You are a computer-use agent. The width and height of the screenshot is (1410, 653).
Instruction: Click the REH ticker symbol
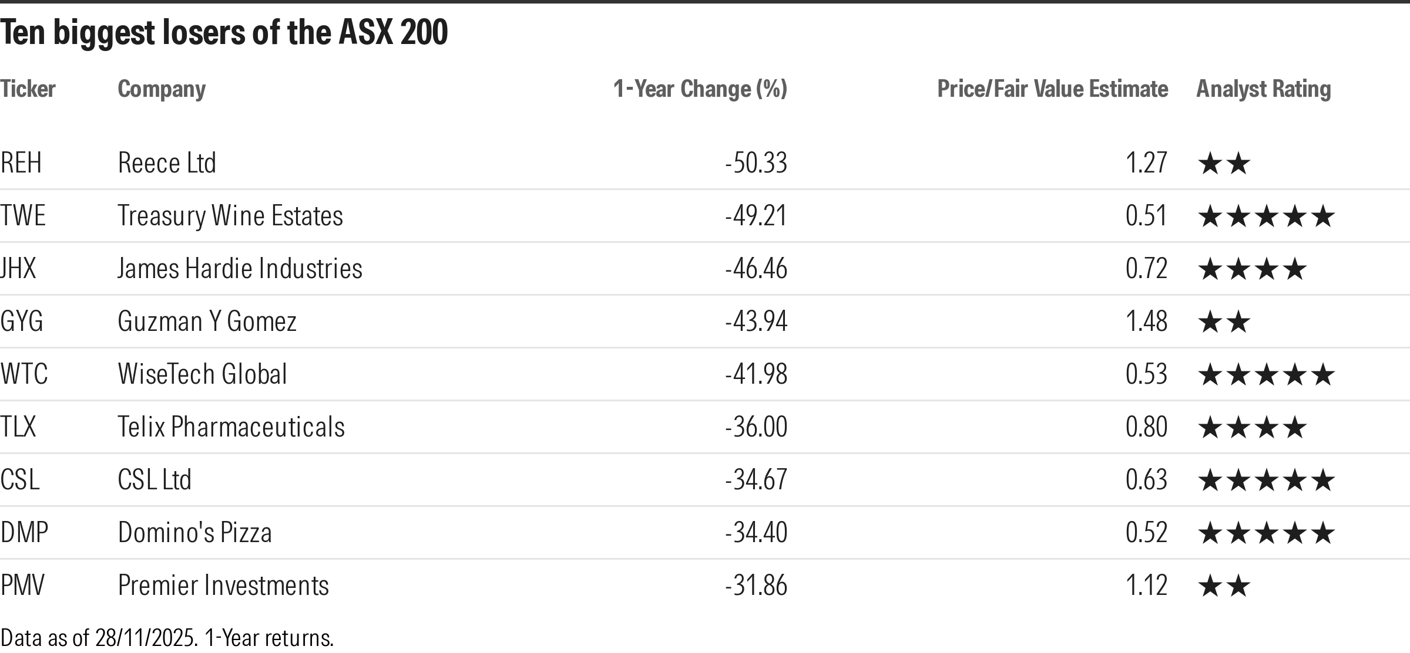click(x=21, y=163)
